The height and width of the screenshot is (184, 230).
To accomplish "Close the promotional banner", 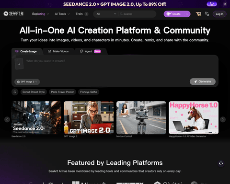I will 225,4.
